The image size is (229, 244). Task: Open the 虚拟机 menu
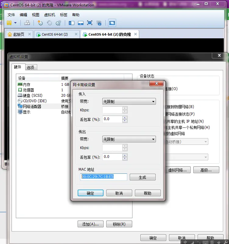50,15
